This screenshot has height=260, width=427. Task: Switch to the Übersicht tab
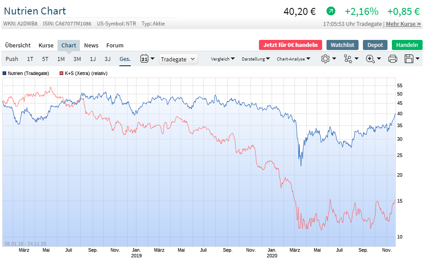pos(18,46)
